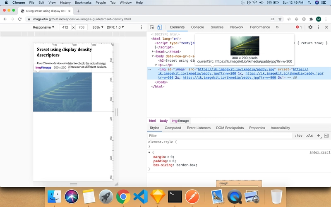The image size is (331, 207).
Task: Open Chrome profile avatar M
Action: (319, 19)
